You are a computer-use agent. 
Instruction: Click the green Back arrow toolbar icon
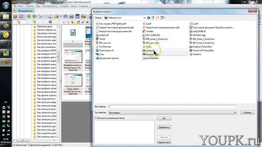pos(29,16)
